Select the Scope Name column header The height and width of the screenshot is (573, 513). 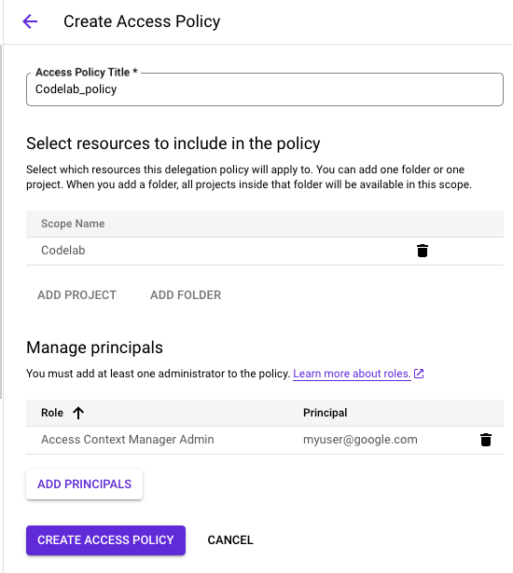tap(73, 224)
